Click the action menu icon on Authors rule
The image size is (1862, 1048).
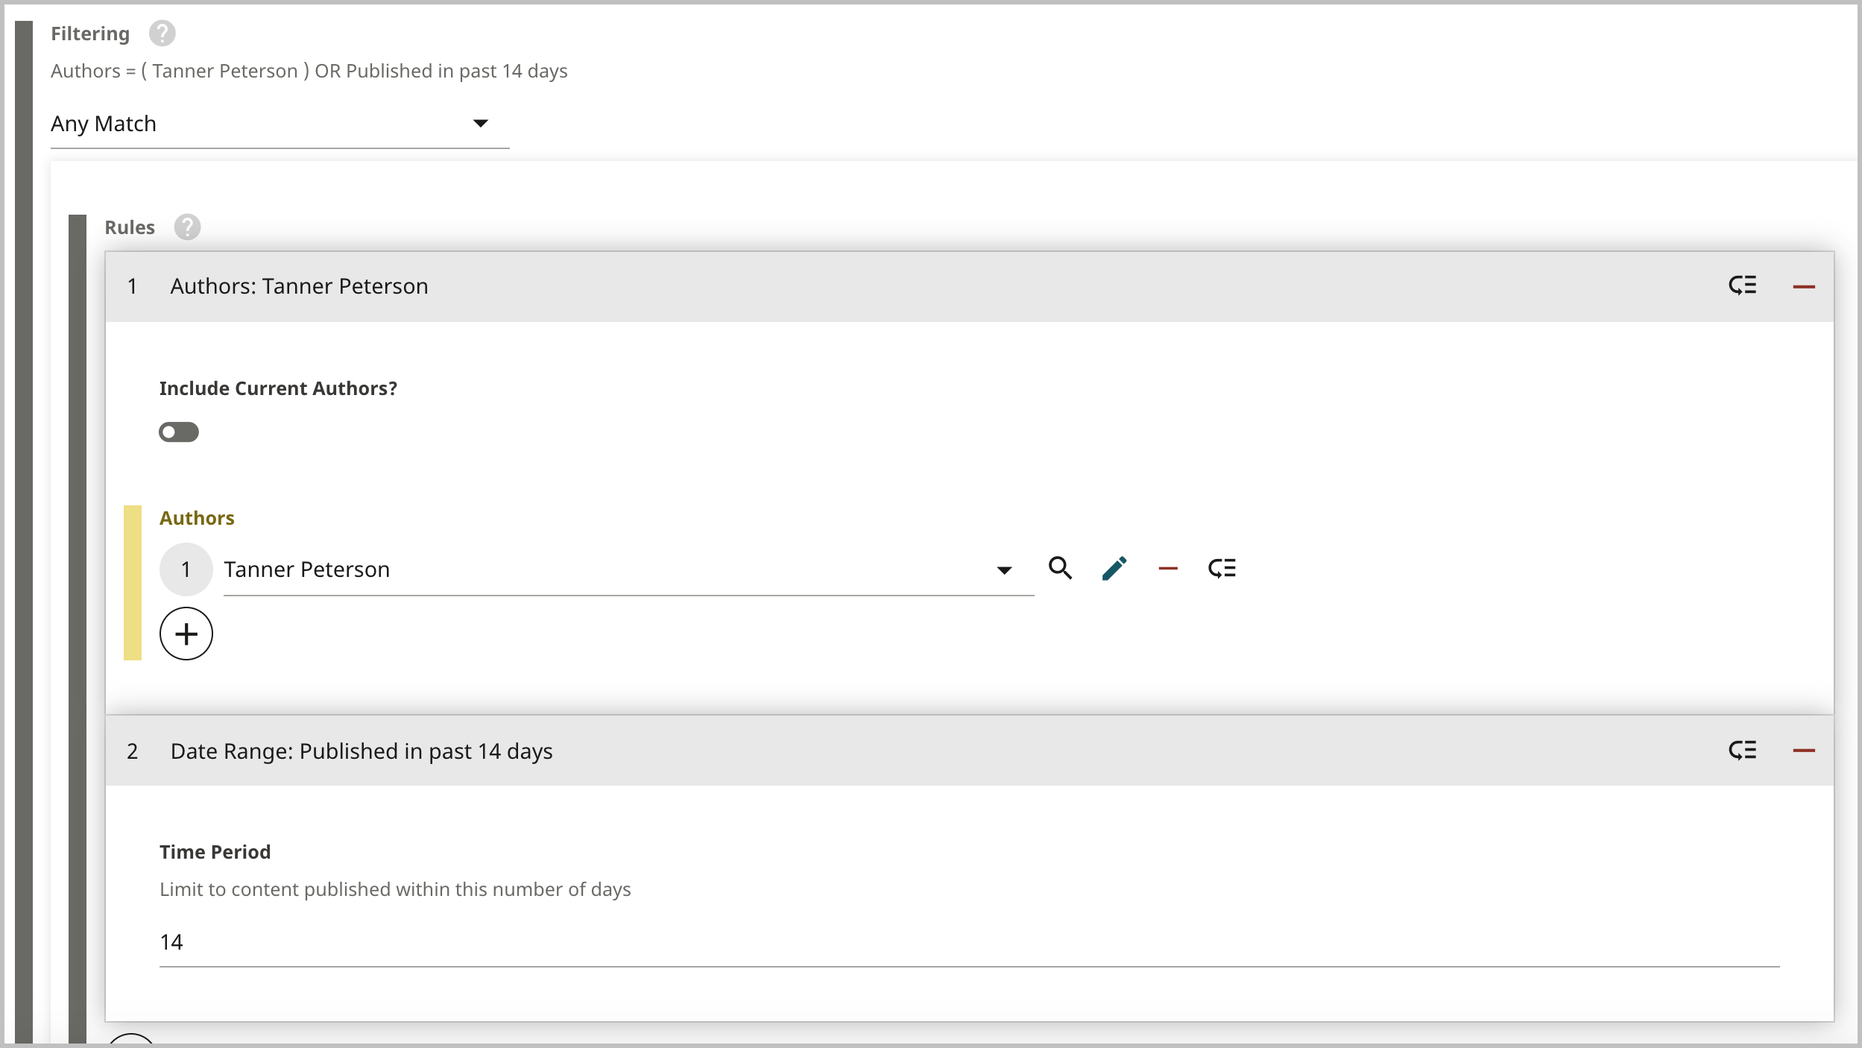coord(1742,286)
